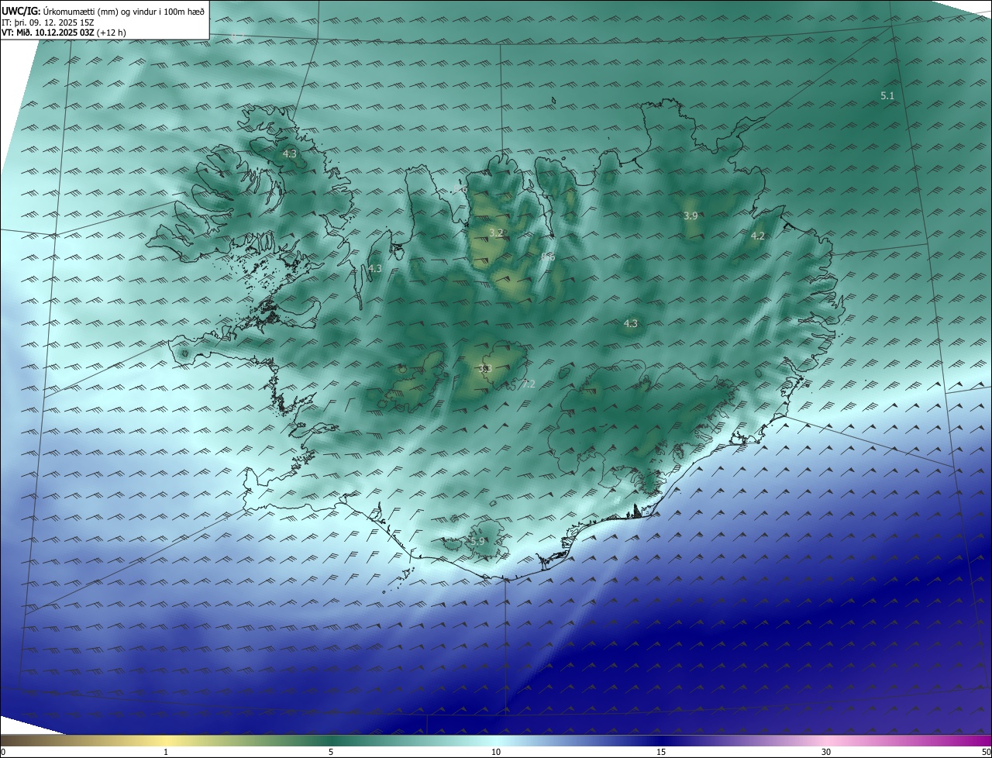Click the '50' tick on the colour scale

coord(986,752)
